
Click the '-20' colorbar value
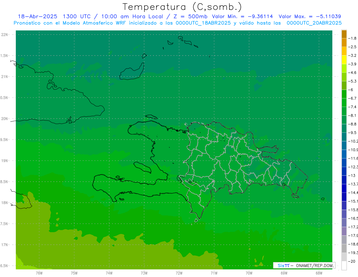tap(352, 261)
